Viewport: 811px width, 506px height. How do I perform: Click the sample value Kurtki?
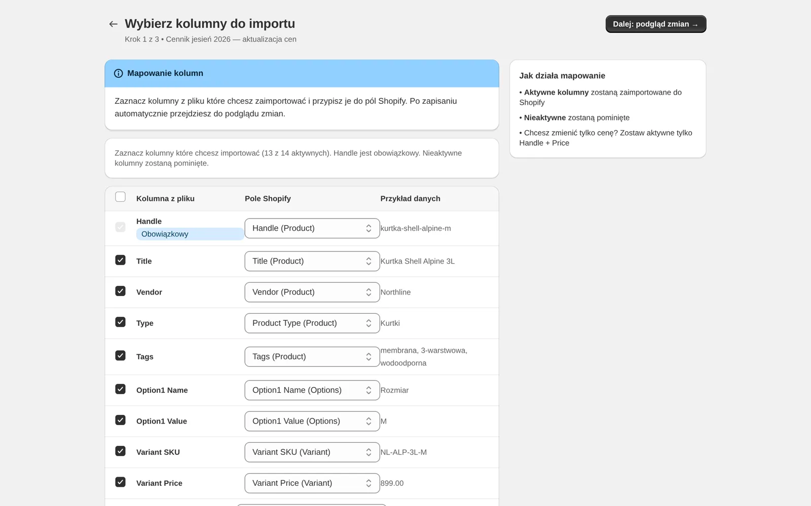coord(390,323)
